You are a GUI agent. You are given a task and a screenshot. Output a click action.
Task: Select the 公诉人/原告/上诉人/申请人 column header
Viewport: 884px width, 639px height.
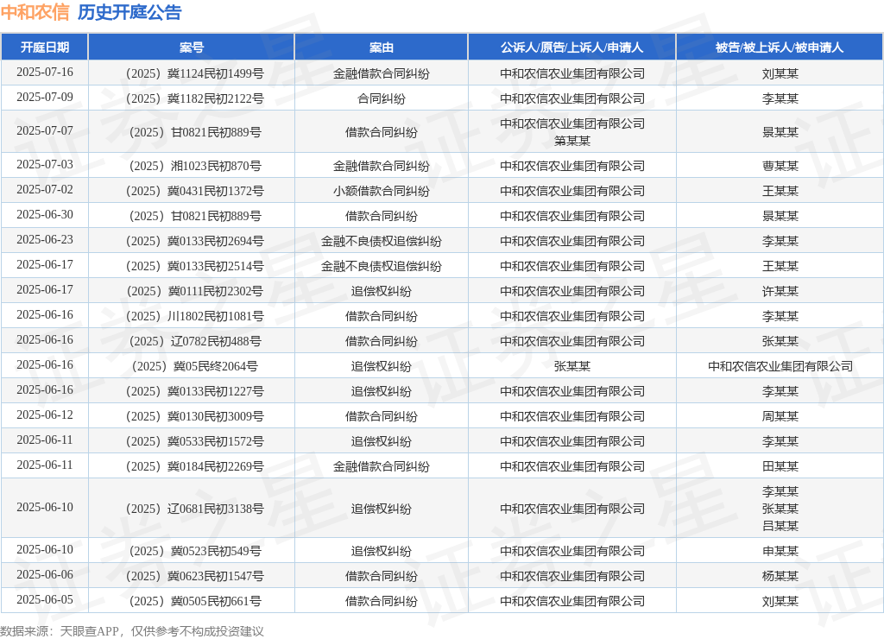572,47
